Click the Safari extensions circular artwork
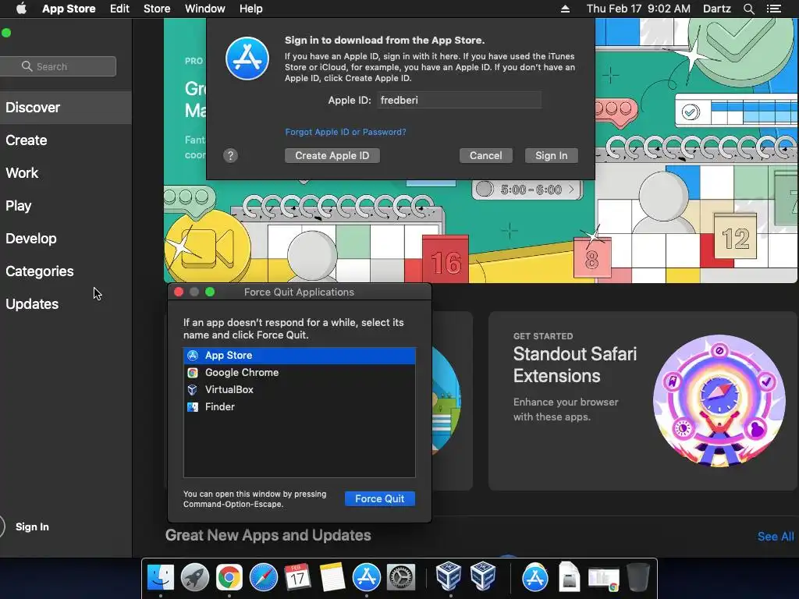 (719, 400)
